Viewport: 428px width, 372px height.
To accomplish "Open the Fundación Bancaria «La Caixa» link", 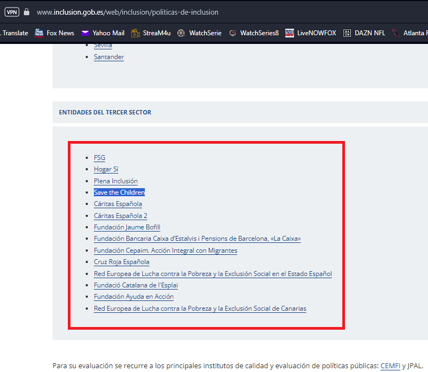I will [x=197, y=239].
